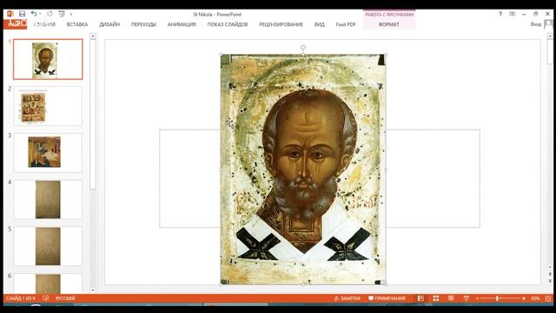Click the zoom percentage value

point(535,298)
